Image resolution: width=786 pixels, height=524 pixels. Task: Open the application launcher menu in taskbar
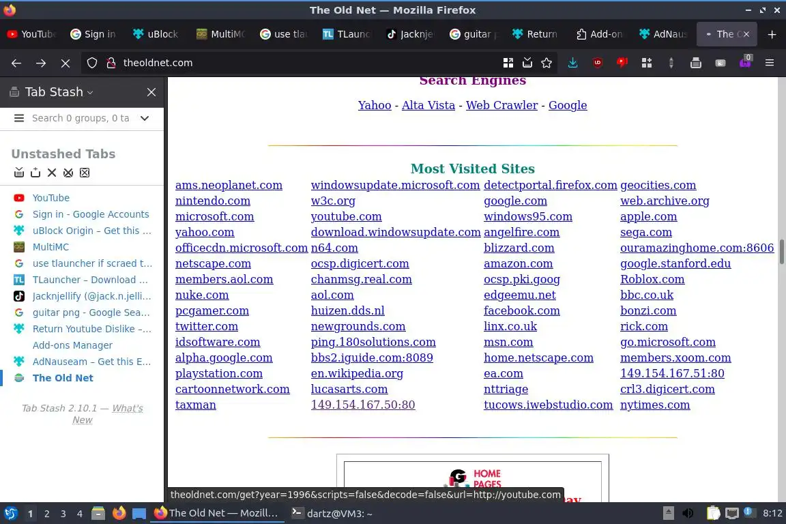[10, 514]
